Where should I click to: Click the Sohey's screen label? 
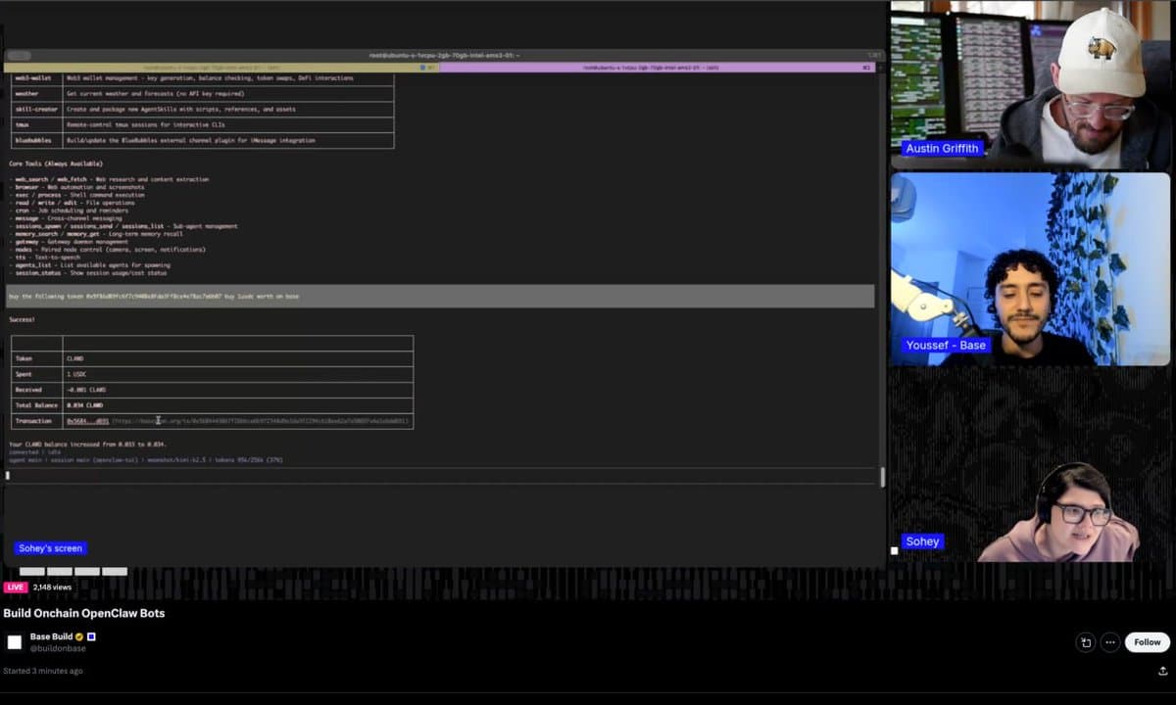point(50,548)
